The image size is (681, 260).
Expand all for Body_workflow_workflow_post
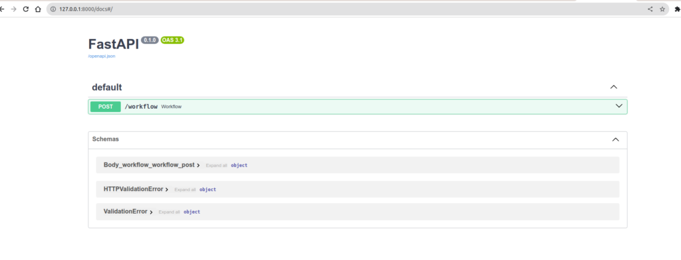216,166
